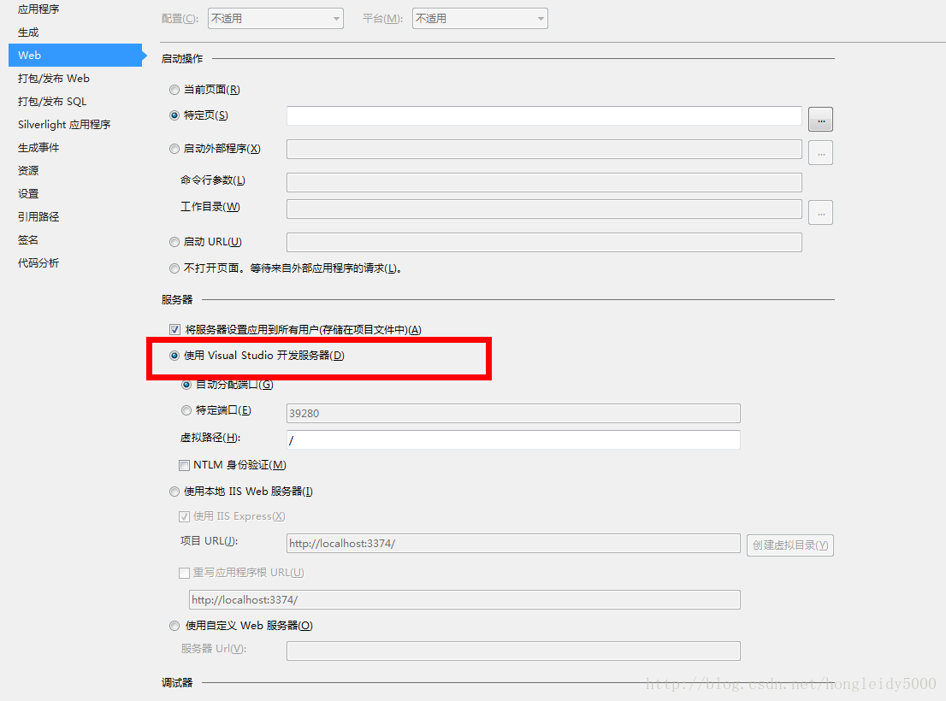Select 使用 Visual Studio 开发服务器 option

point(174,356)
